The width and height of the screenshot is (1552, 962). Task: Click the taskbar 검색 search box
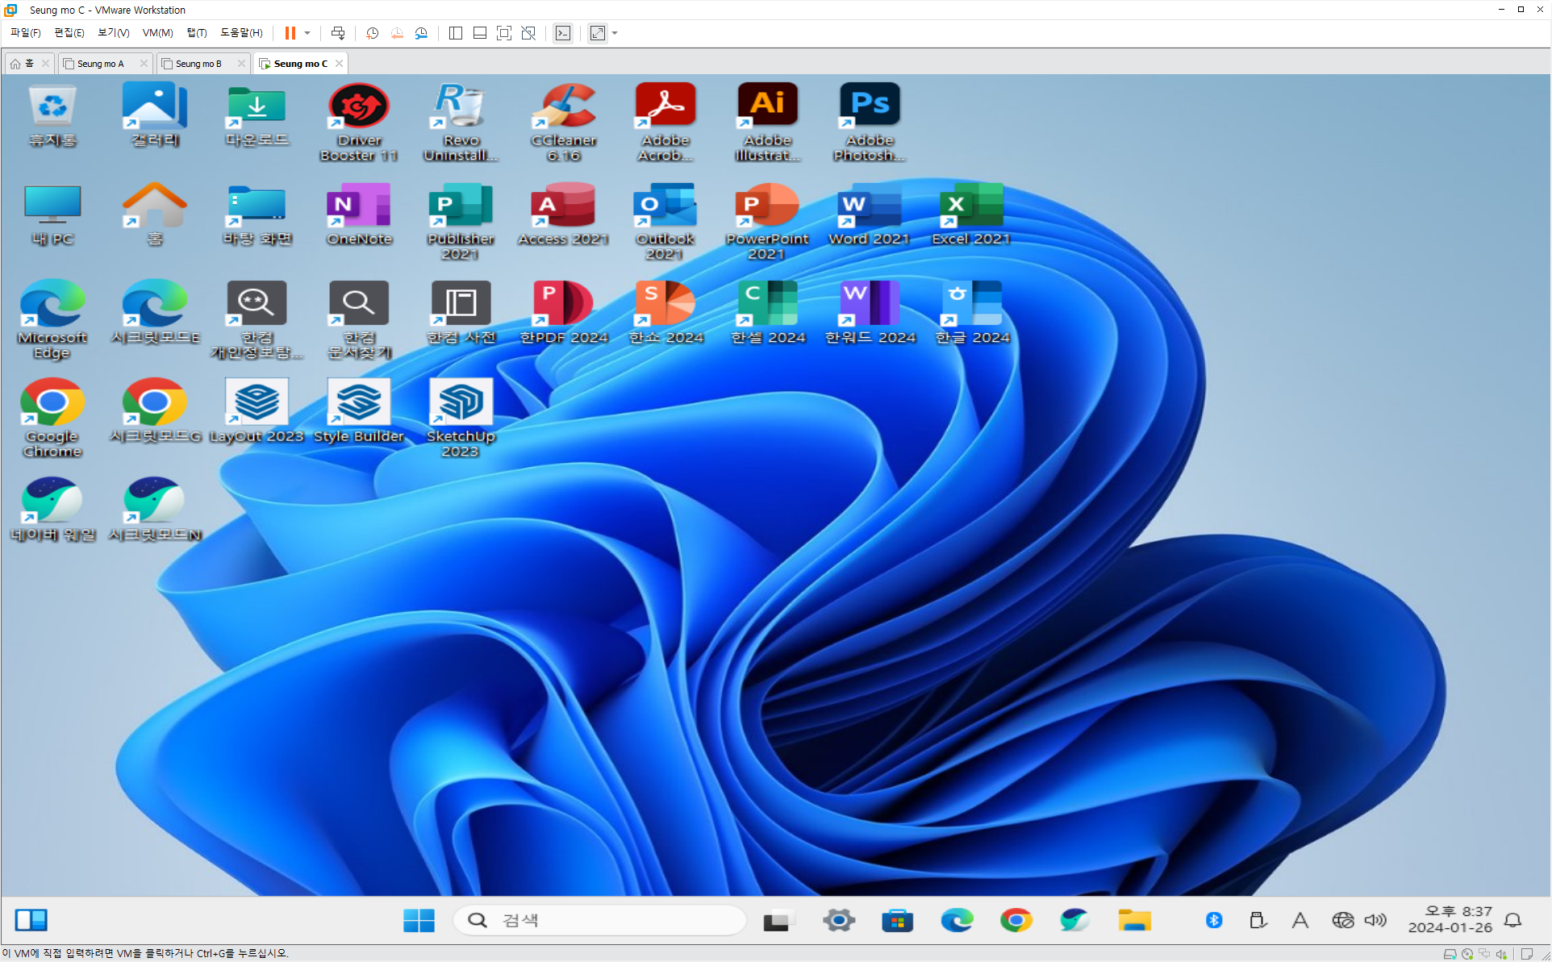[x=600, y=920]
